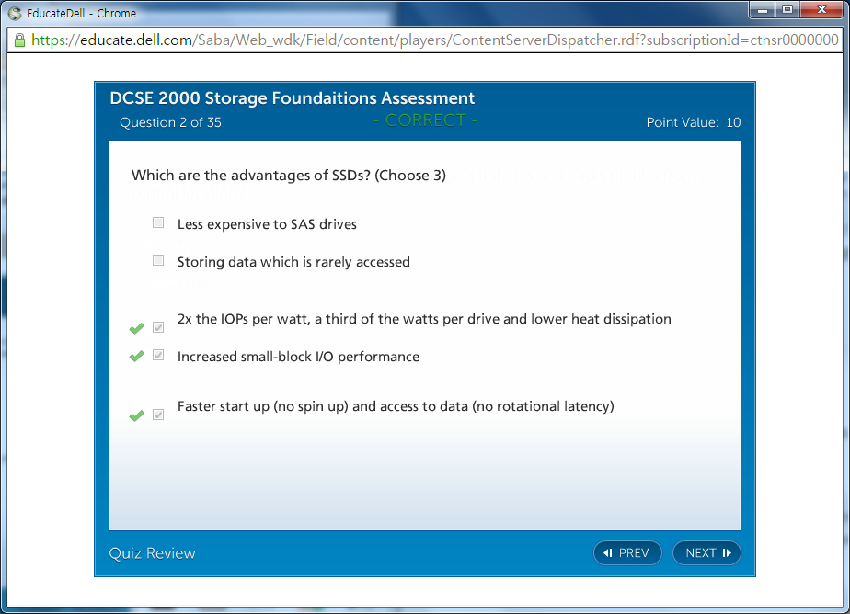Maximize the EducateDell window

click(x=787, y=10)
